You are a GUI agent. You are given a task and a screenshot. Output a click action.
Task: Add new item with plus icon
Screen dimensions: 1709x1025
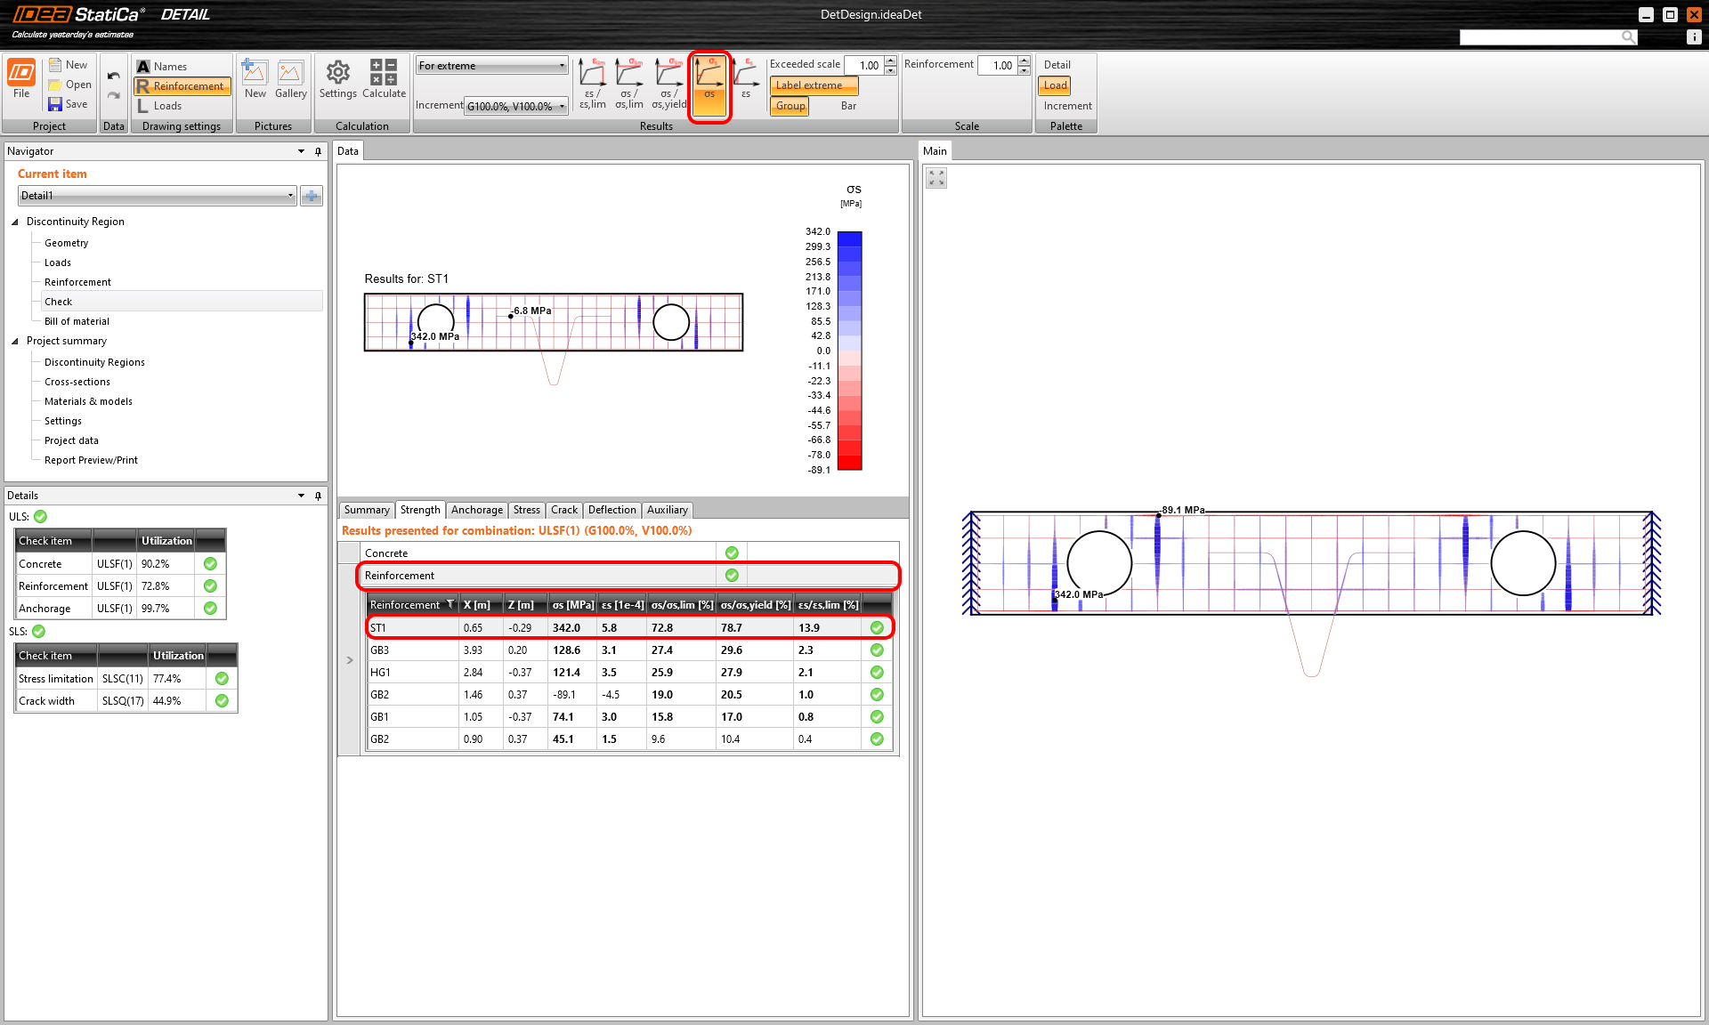click(312, 196)
